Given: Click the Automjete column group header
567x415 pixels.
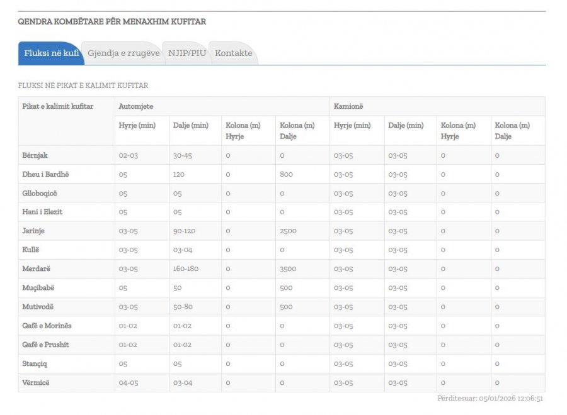Looking at the screenshot, I should click(x=135, y=106).
